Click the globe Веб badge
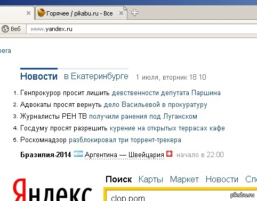 (11, 29)
